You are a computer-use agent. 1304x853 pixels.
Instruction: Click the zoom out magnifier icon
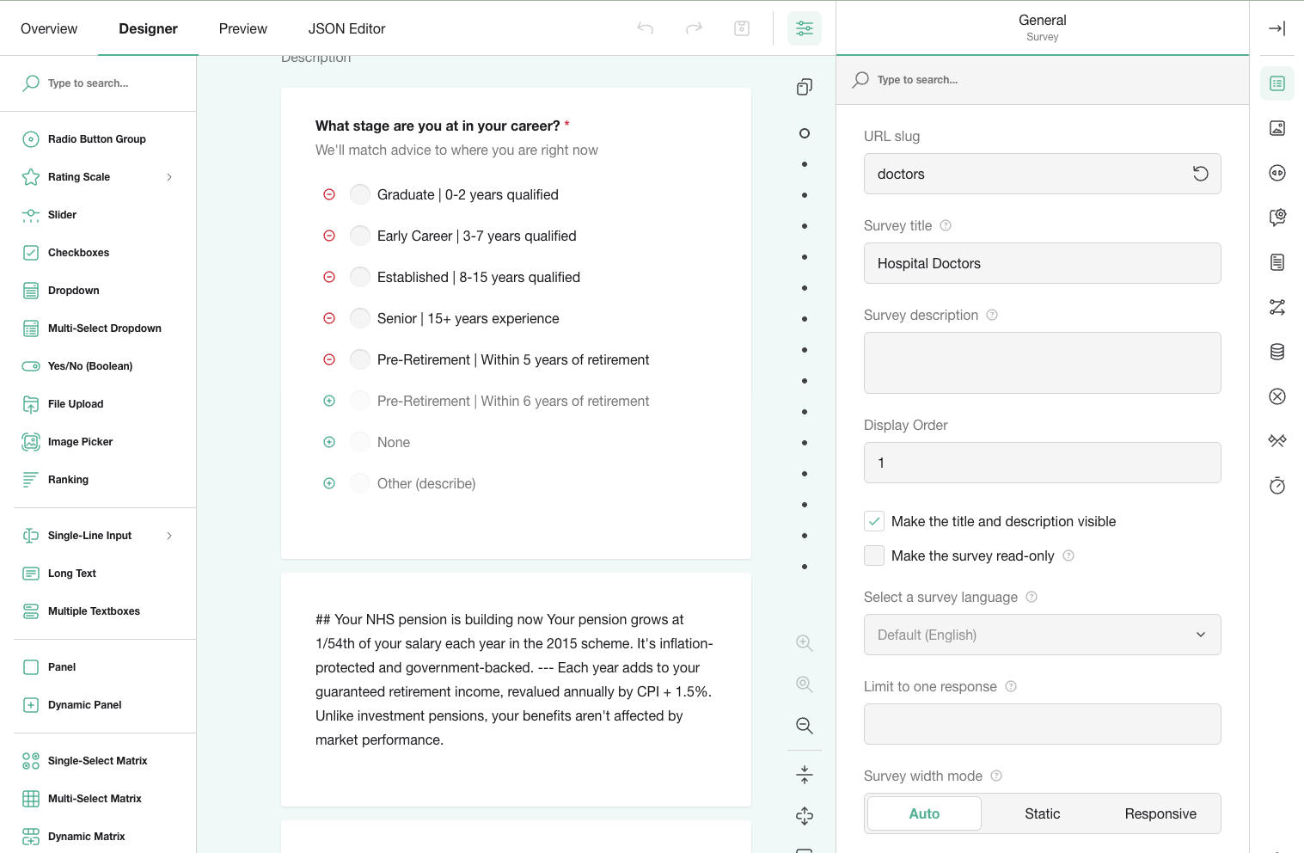pyautogui.click(x=805, y=726)
